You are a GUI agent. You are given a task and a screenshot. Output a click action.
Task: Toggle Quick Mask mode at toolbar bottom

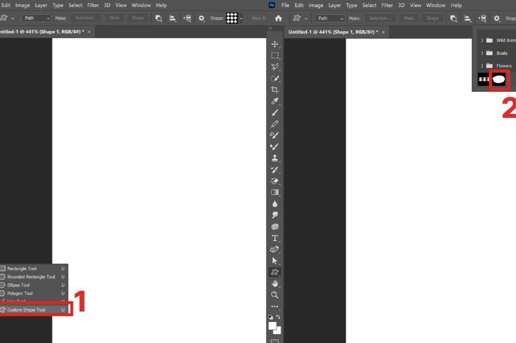[275, 341]
